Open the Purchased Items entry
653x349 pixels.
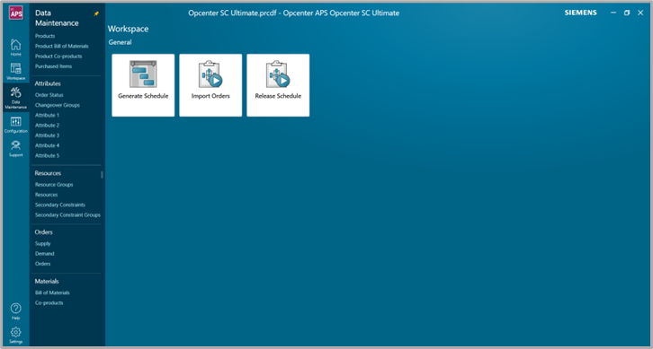[53, 66]
